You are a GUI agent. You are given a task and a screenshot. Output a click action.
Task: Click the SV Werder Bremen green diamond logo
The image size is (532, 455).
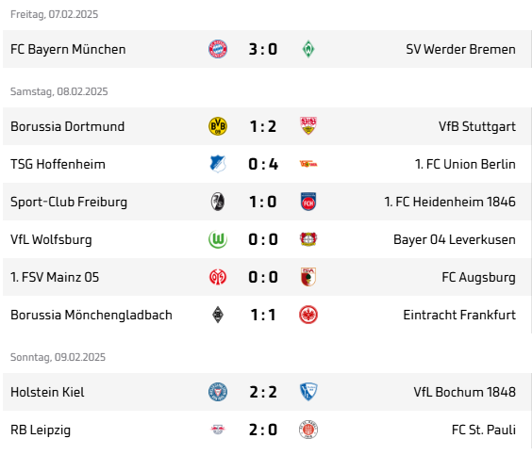point(308,49)
